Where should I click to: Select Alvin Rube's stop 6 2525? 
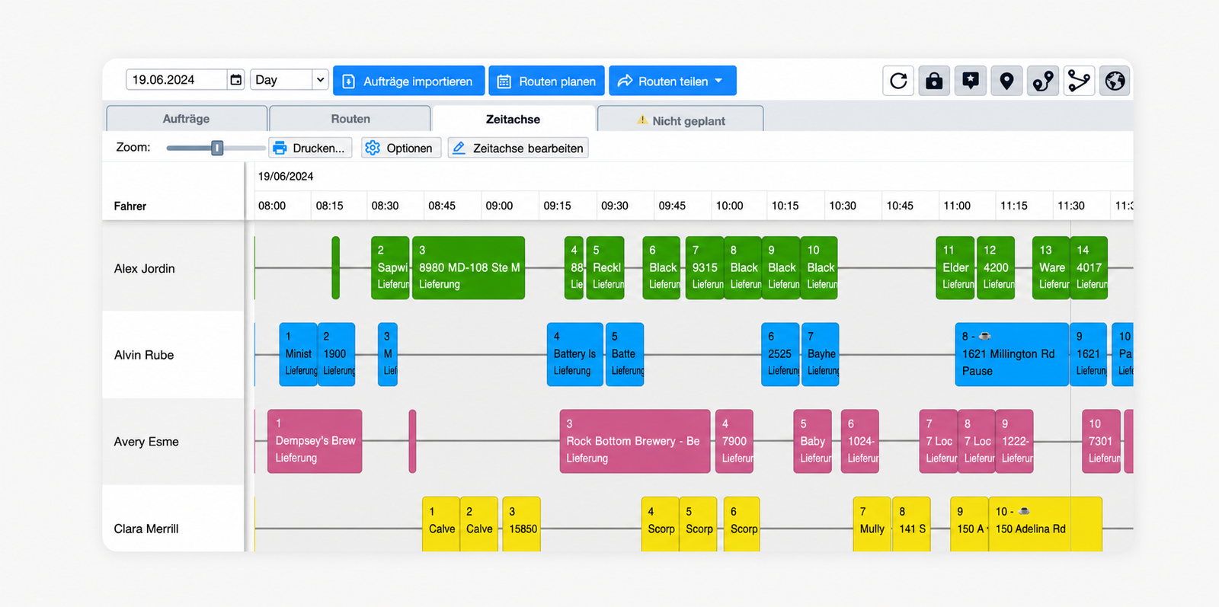(x=780, y=354)
